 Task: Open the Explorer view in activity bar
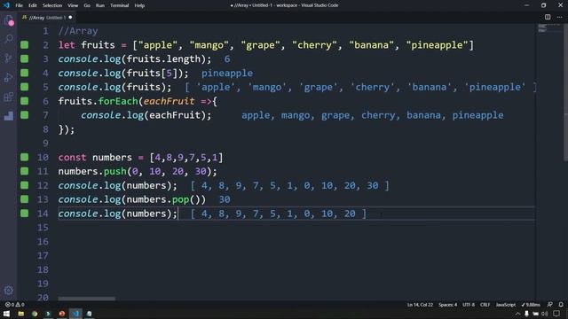click(9, 20)
